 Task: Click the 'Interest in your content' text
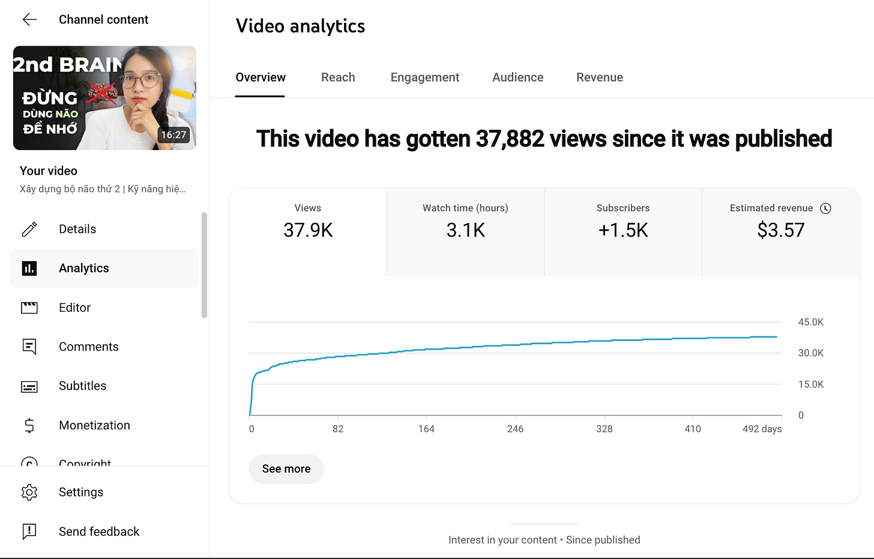(502, 540)
